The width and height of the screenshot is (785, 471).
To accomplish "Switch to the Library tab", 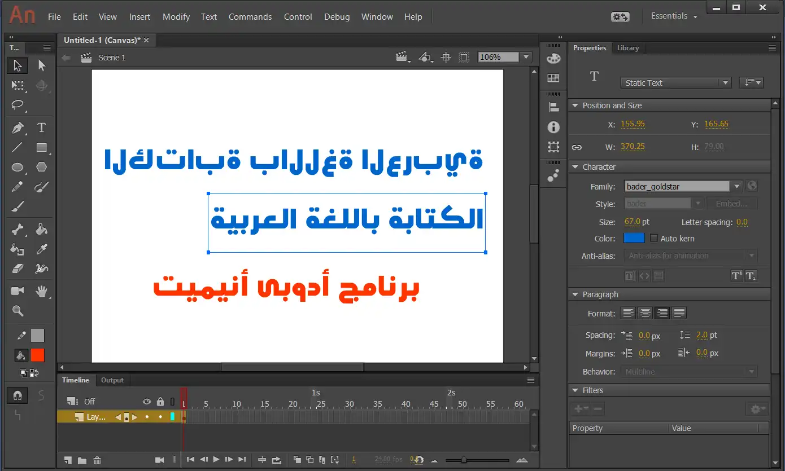I will pyautogui.click(x=628, y=48).
